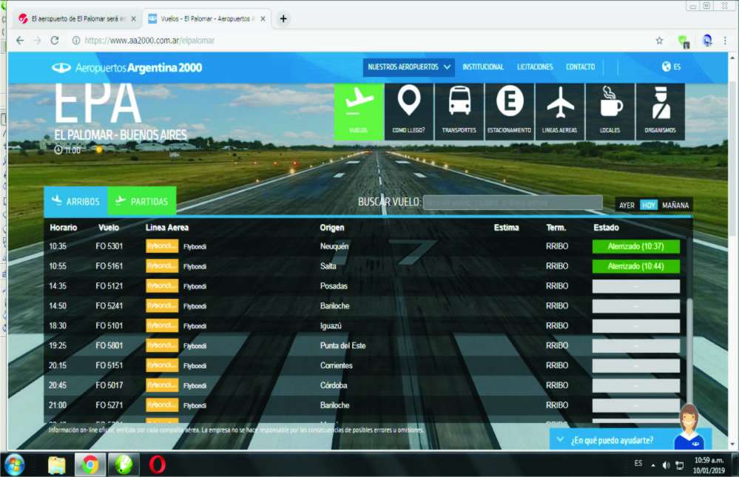Open the Locales coffee cup icon
This screenshot has width=739, height=477.
(x=610, y=111)
